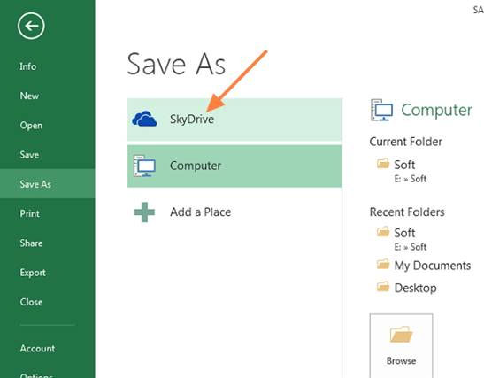The width and height of the screenshot is (484, 378).
Task: Click the 'E: » Soft' path under Current Folder
Action: coord(411,179)
